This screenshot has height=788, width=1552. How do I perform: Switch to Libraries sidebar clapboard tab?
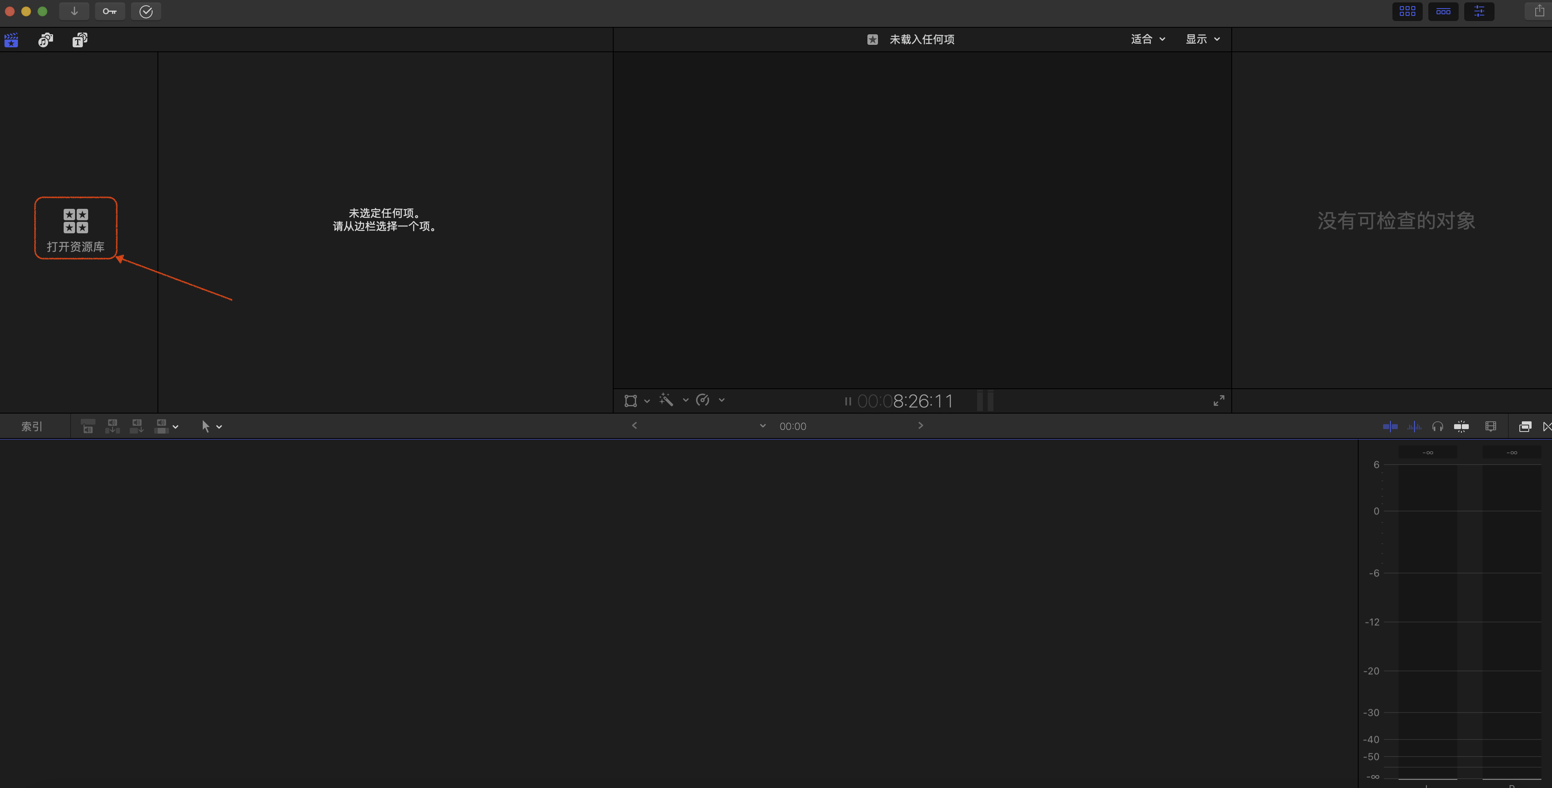point(11,40)
